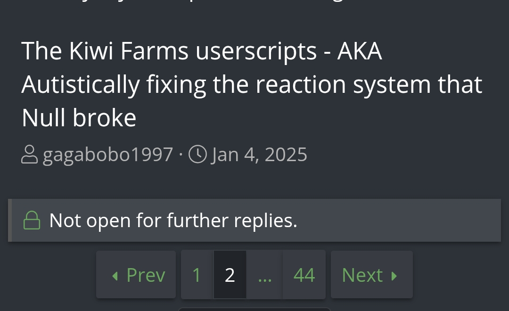
Task: Select the current page 2 button
Action: point(230,275)
